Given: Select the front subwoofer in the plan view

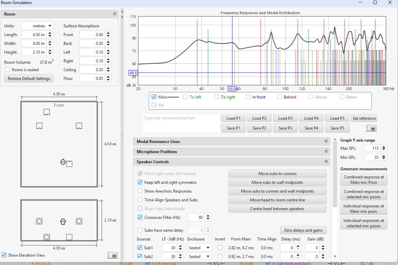Looking at the screenshot, I should click(47, 112).
